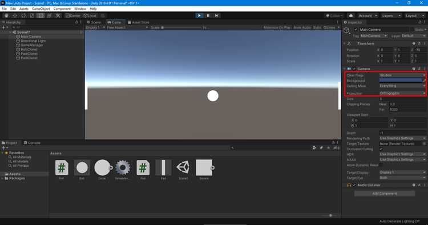Pick background color with eyedropper
428x225 pixels.
click(x=424, y=81)
